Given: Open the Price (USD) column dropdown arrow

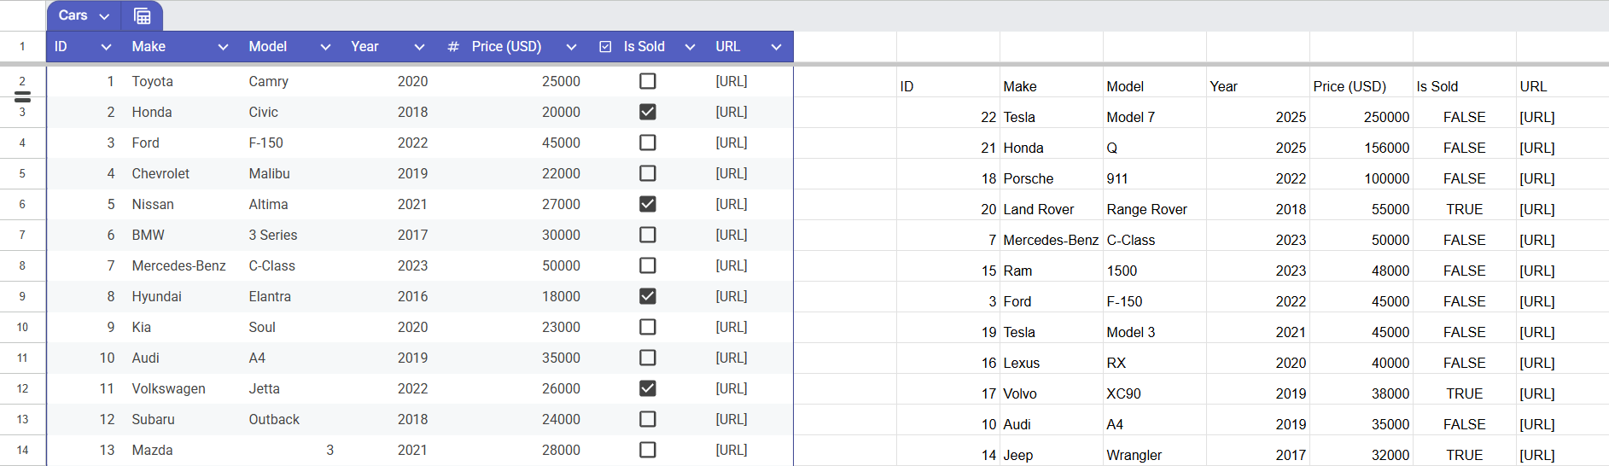Looking at the screenshot, I should coord(571,47).
